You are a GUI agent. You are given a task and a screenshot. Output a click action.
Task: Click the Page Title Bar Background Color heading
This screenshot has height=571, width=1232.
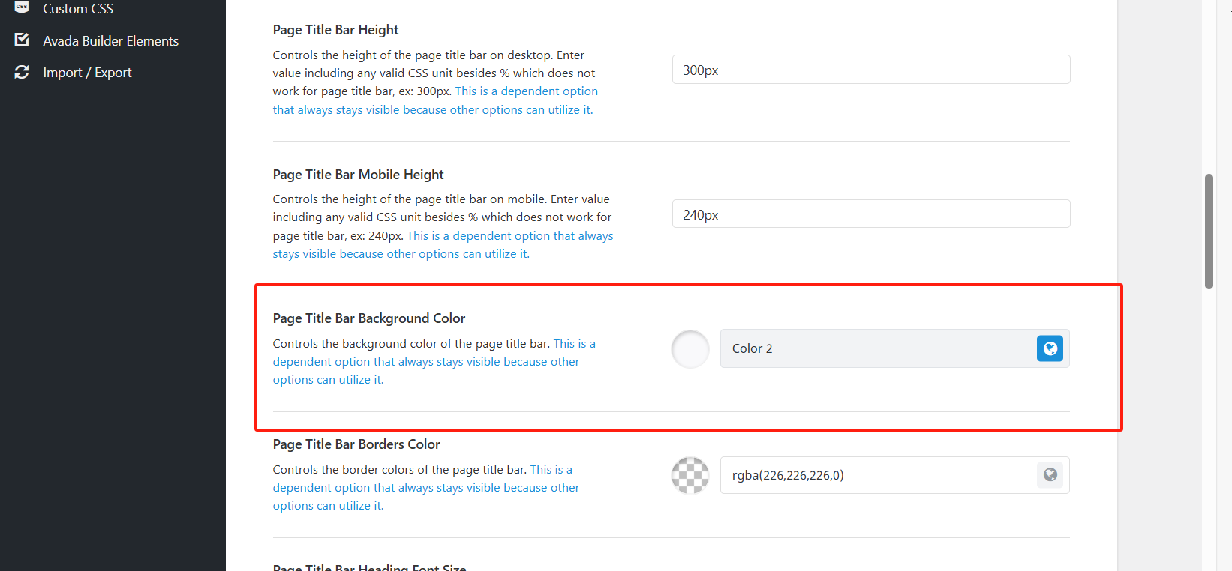point(369,318)
